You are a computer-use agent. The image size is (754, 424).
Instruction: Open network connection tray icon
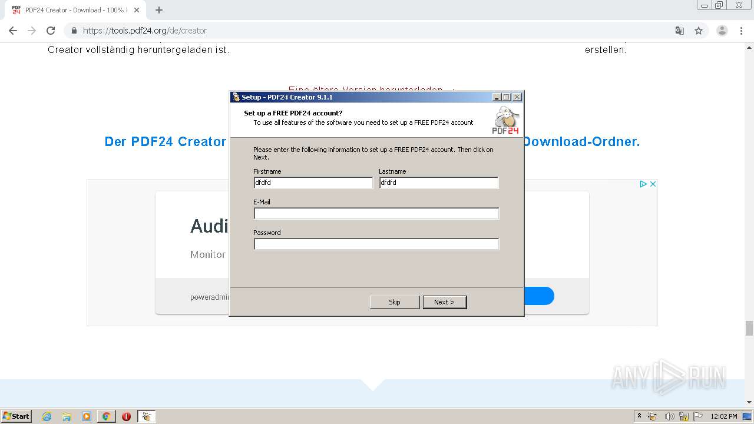684,416
